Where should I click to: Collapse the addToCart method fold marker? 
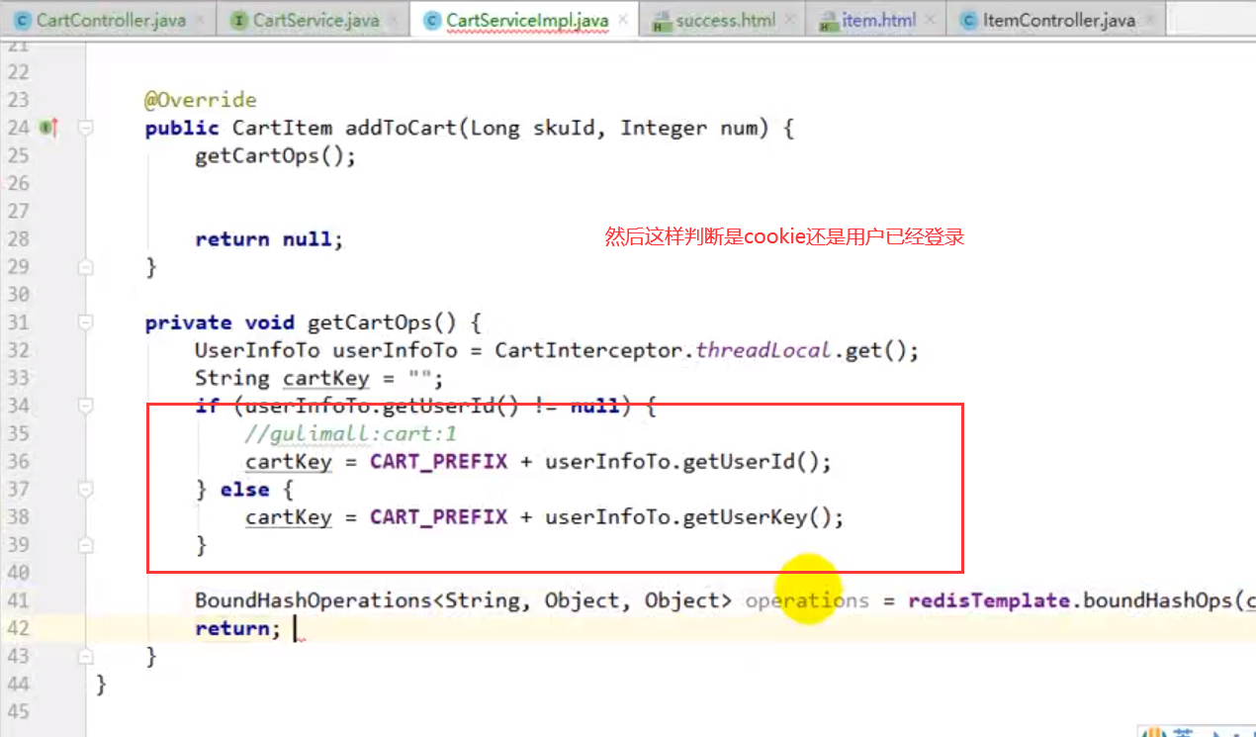86,128
